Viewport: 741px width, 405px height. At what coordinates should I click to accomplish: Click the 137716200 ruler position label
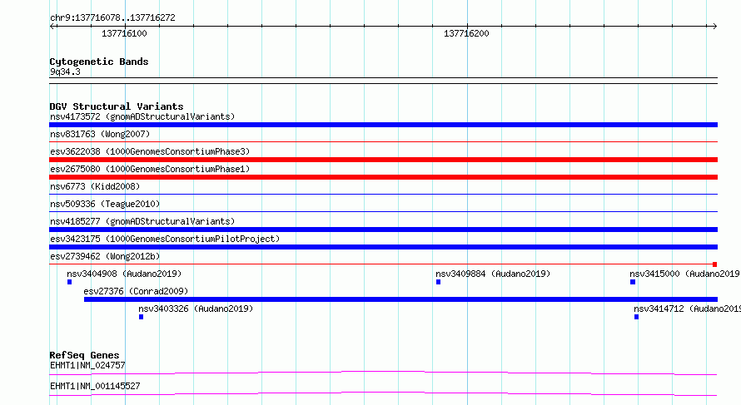(466, 33)
